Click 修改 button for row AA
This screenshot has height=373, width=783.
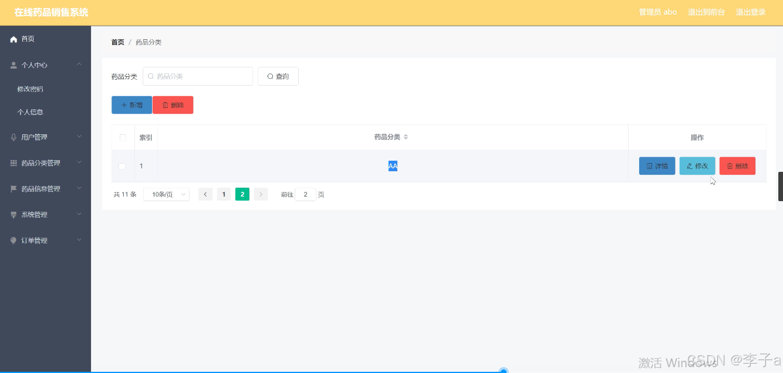coord(697,166)
